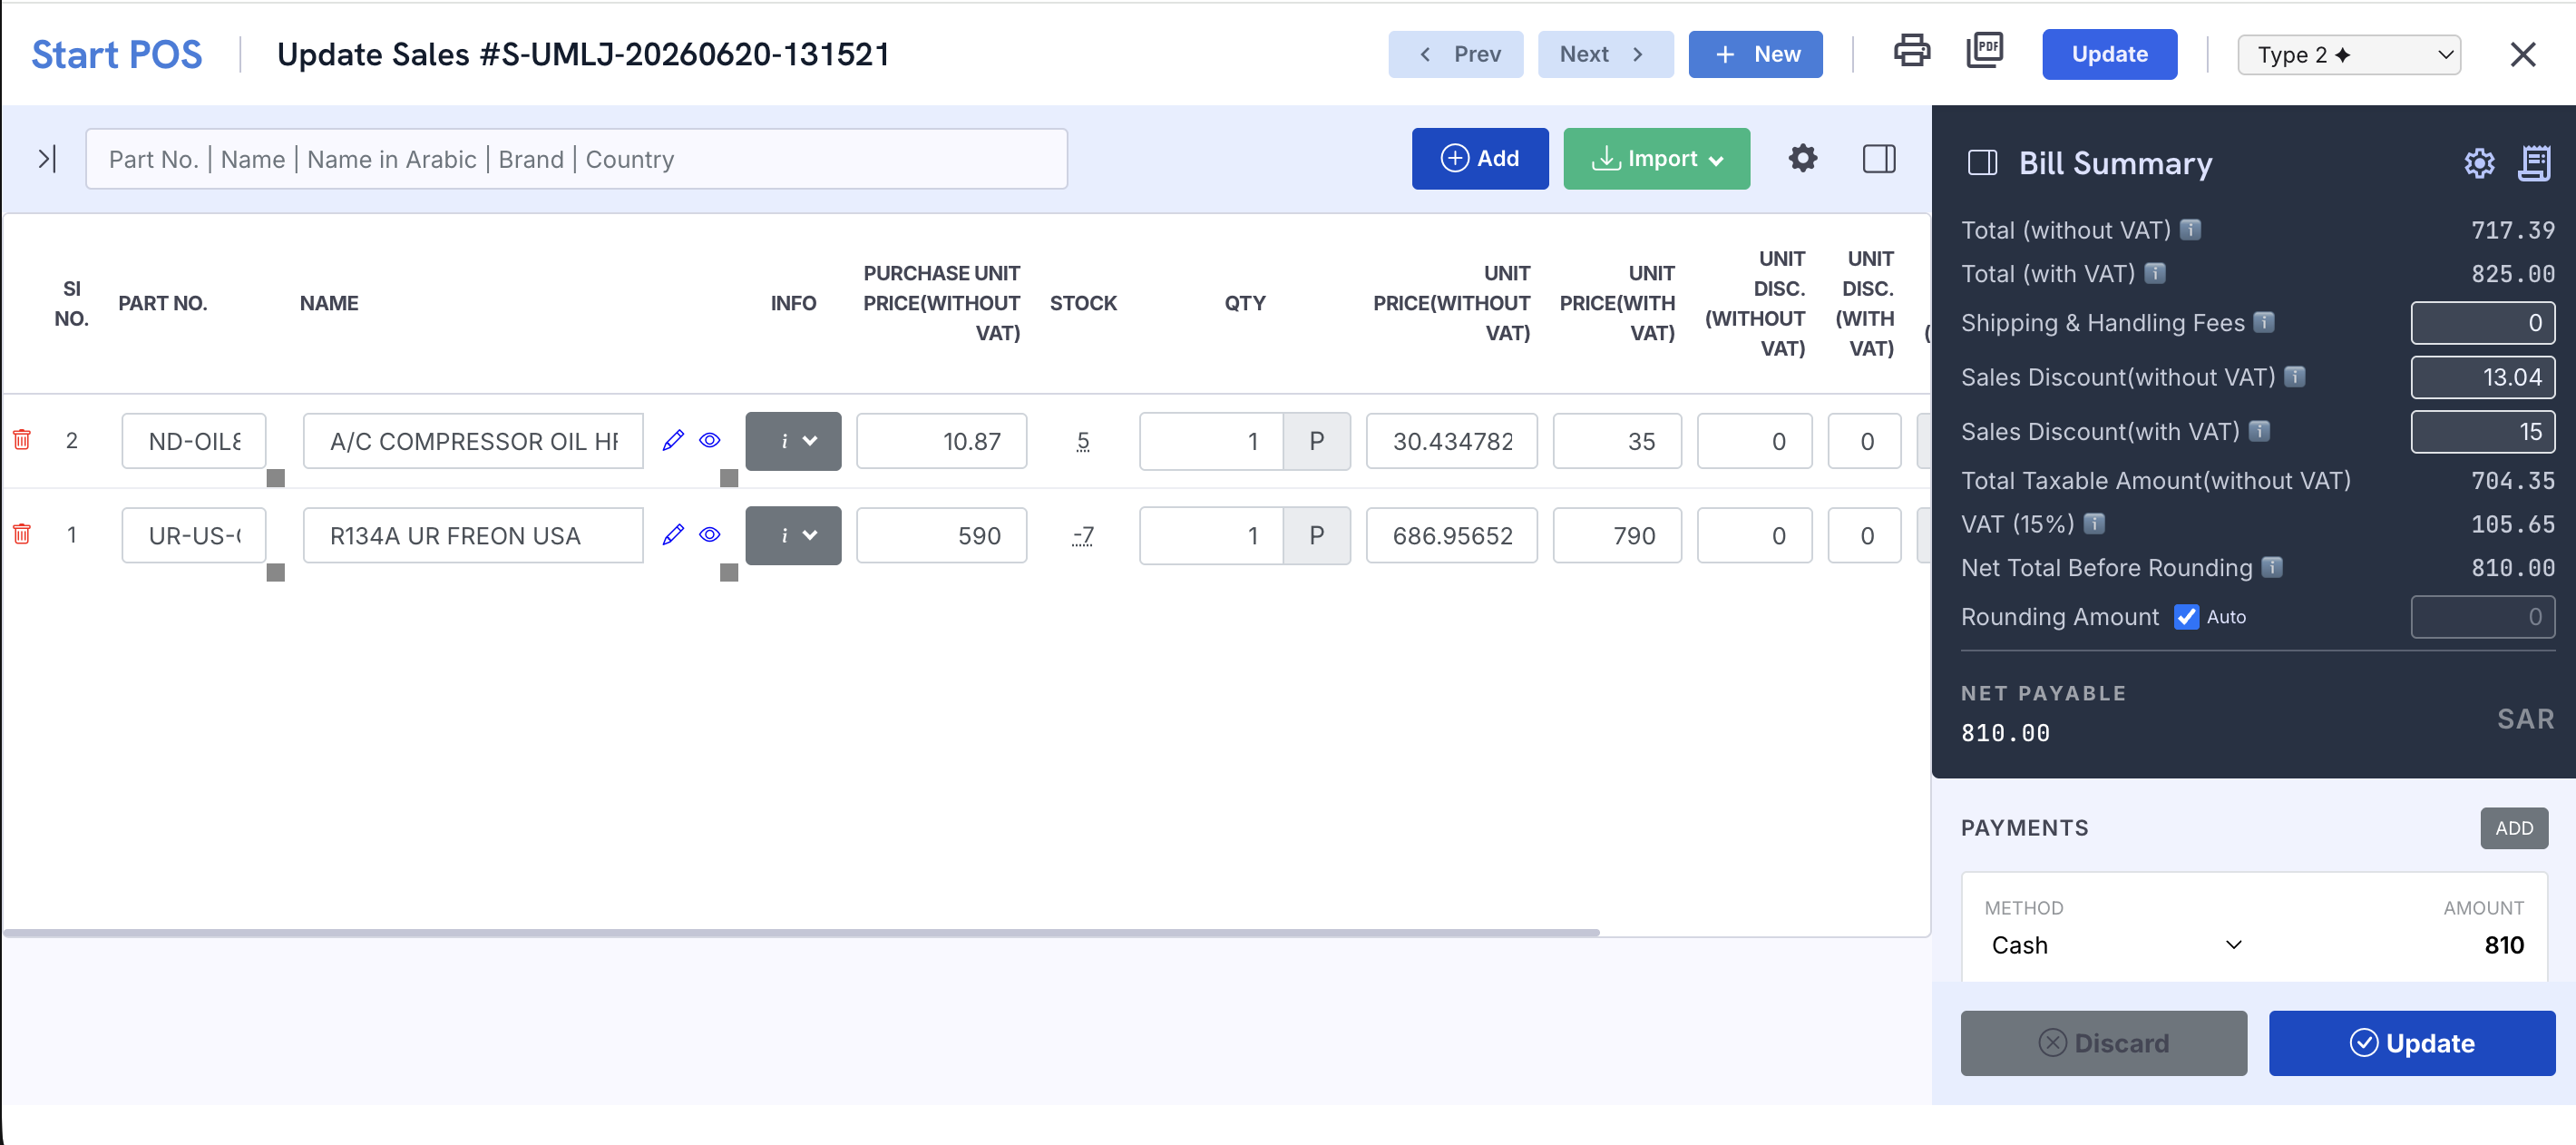Click info icon next to Total (with VAT)
Screen dimensions: 2576x1145
coord(2155,273)
